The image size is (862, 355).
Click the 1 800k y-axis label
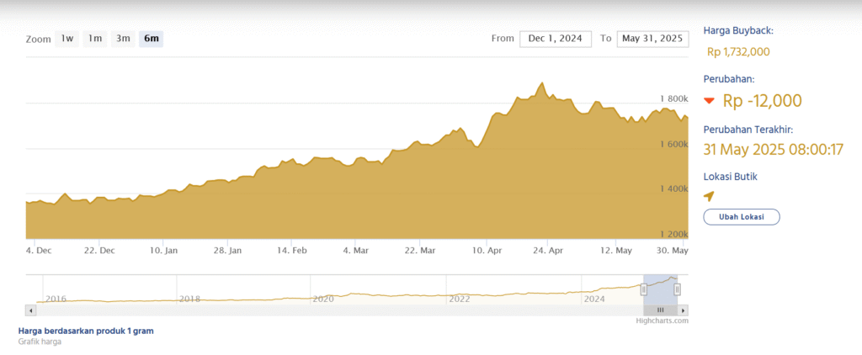pos(674,98)
